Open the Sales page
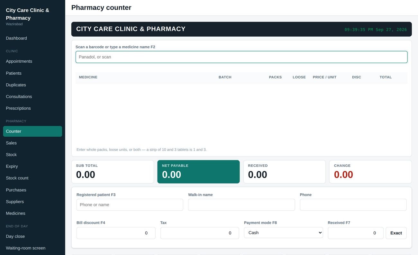This screenshot has width=418, height=255. coord(32,143)
